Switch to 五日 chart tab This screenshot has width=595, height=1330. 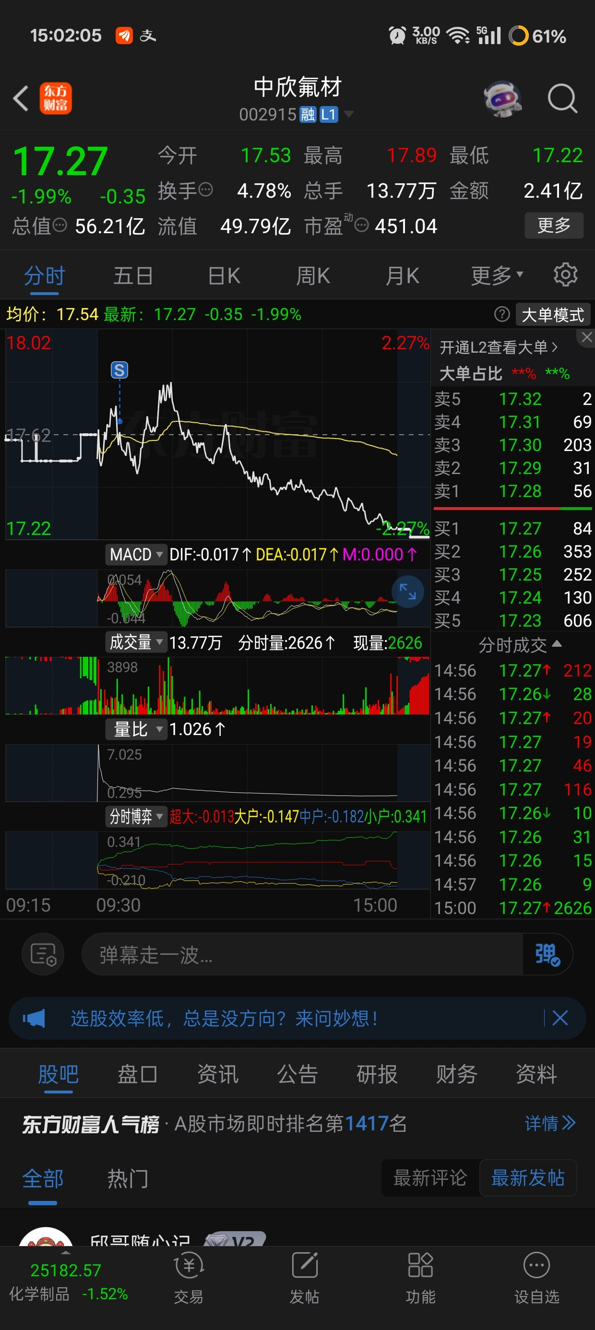[x=133, y=275]
